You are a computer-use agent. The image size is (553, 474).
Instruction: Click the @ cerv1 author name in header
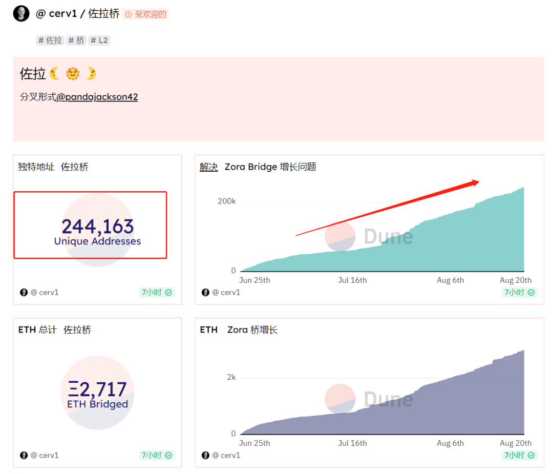pyautogui.click(x=56, y=14)
